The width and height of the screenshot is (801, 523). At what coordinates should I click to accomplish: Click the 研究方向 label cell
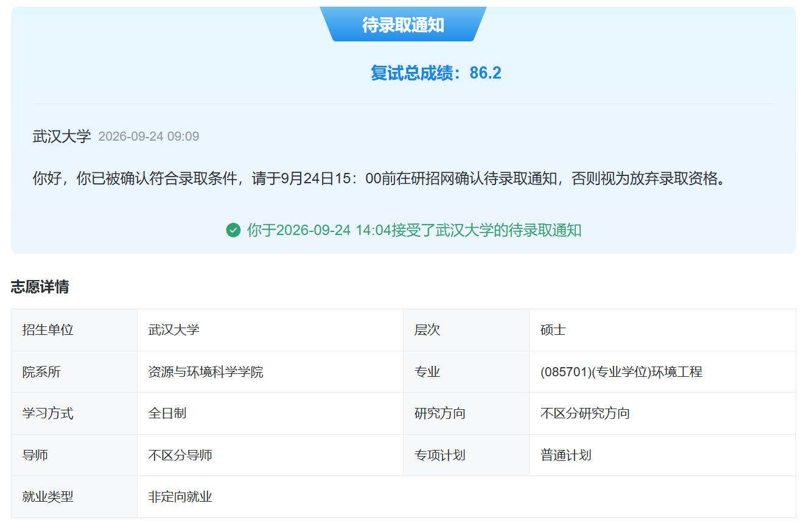pyautogui.click(x=466, y=413)
